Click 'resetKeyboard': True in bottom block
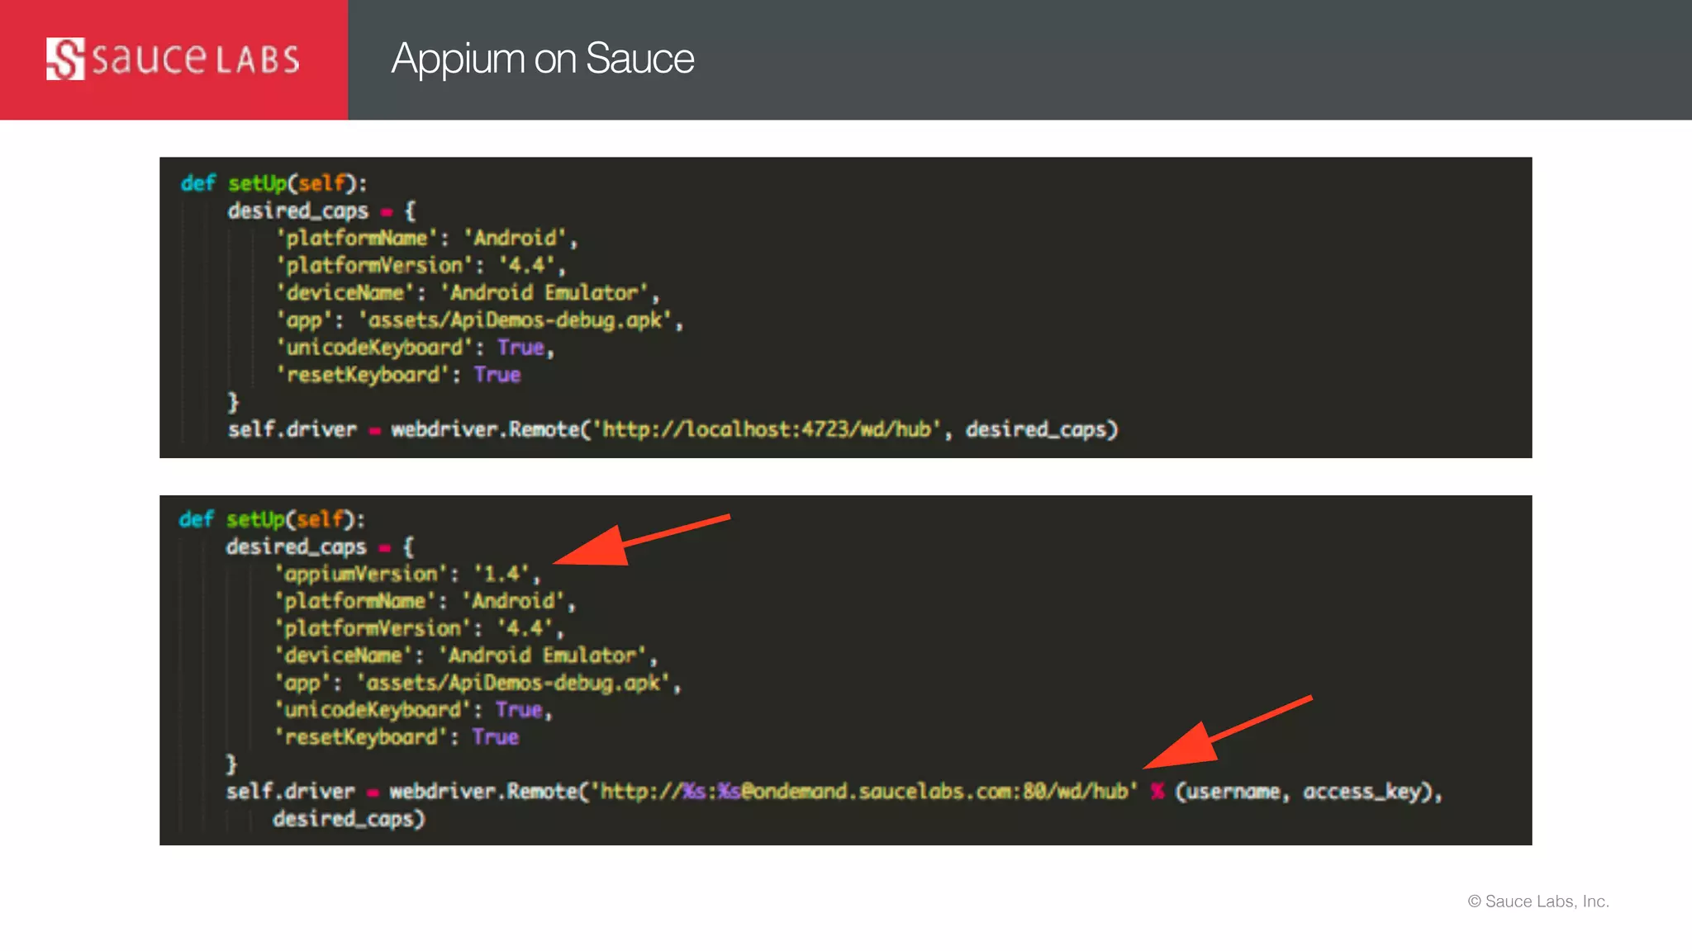Screen dimensions: 1692x951 click(x=397, y=737)
